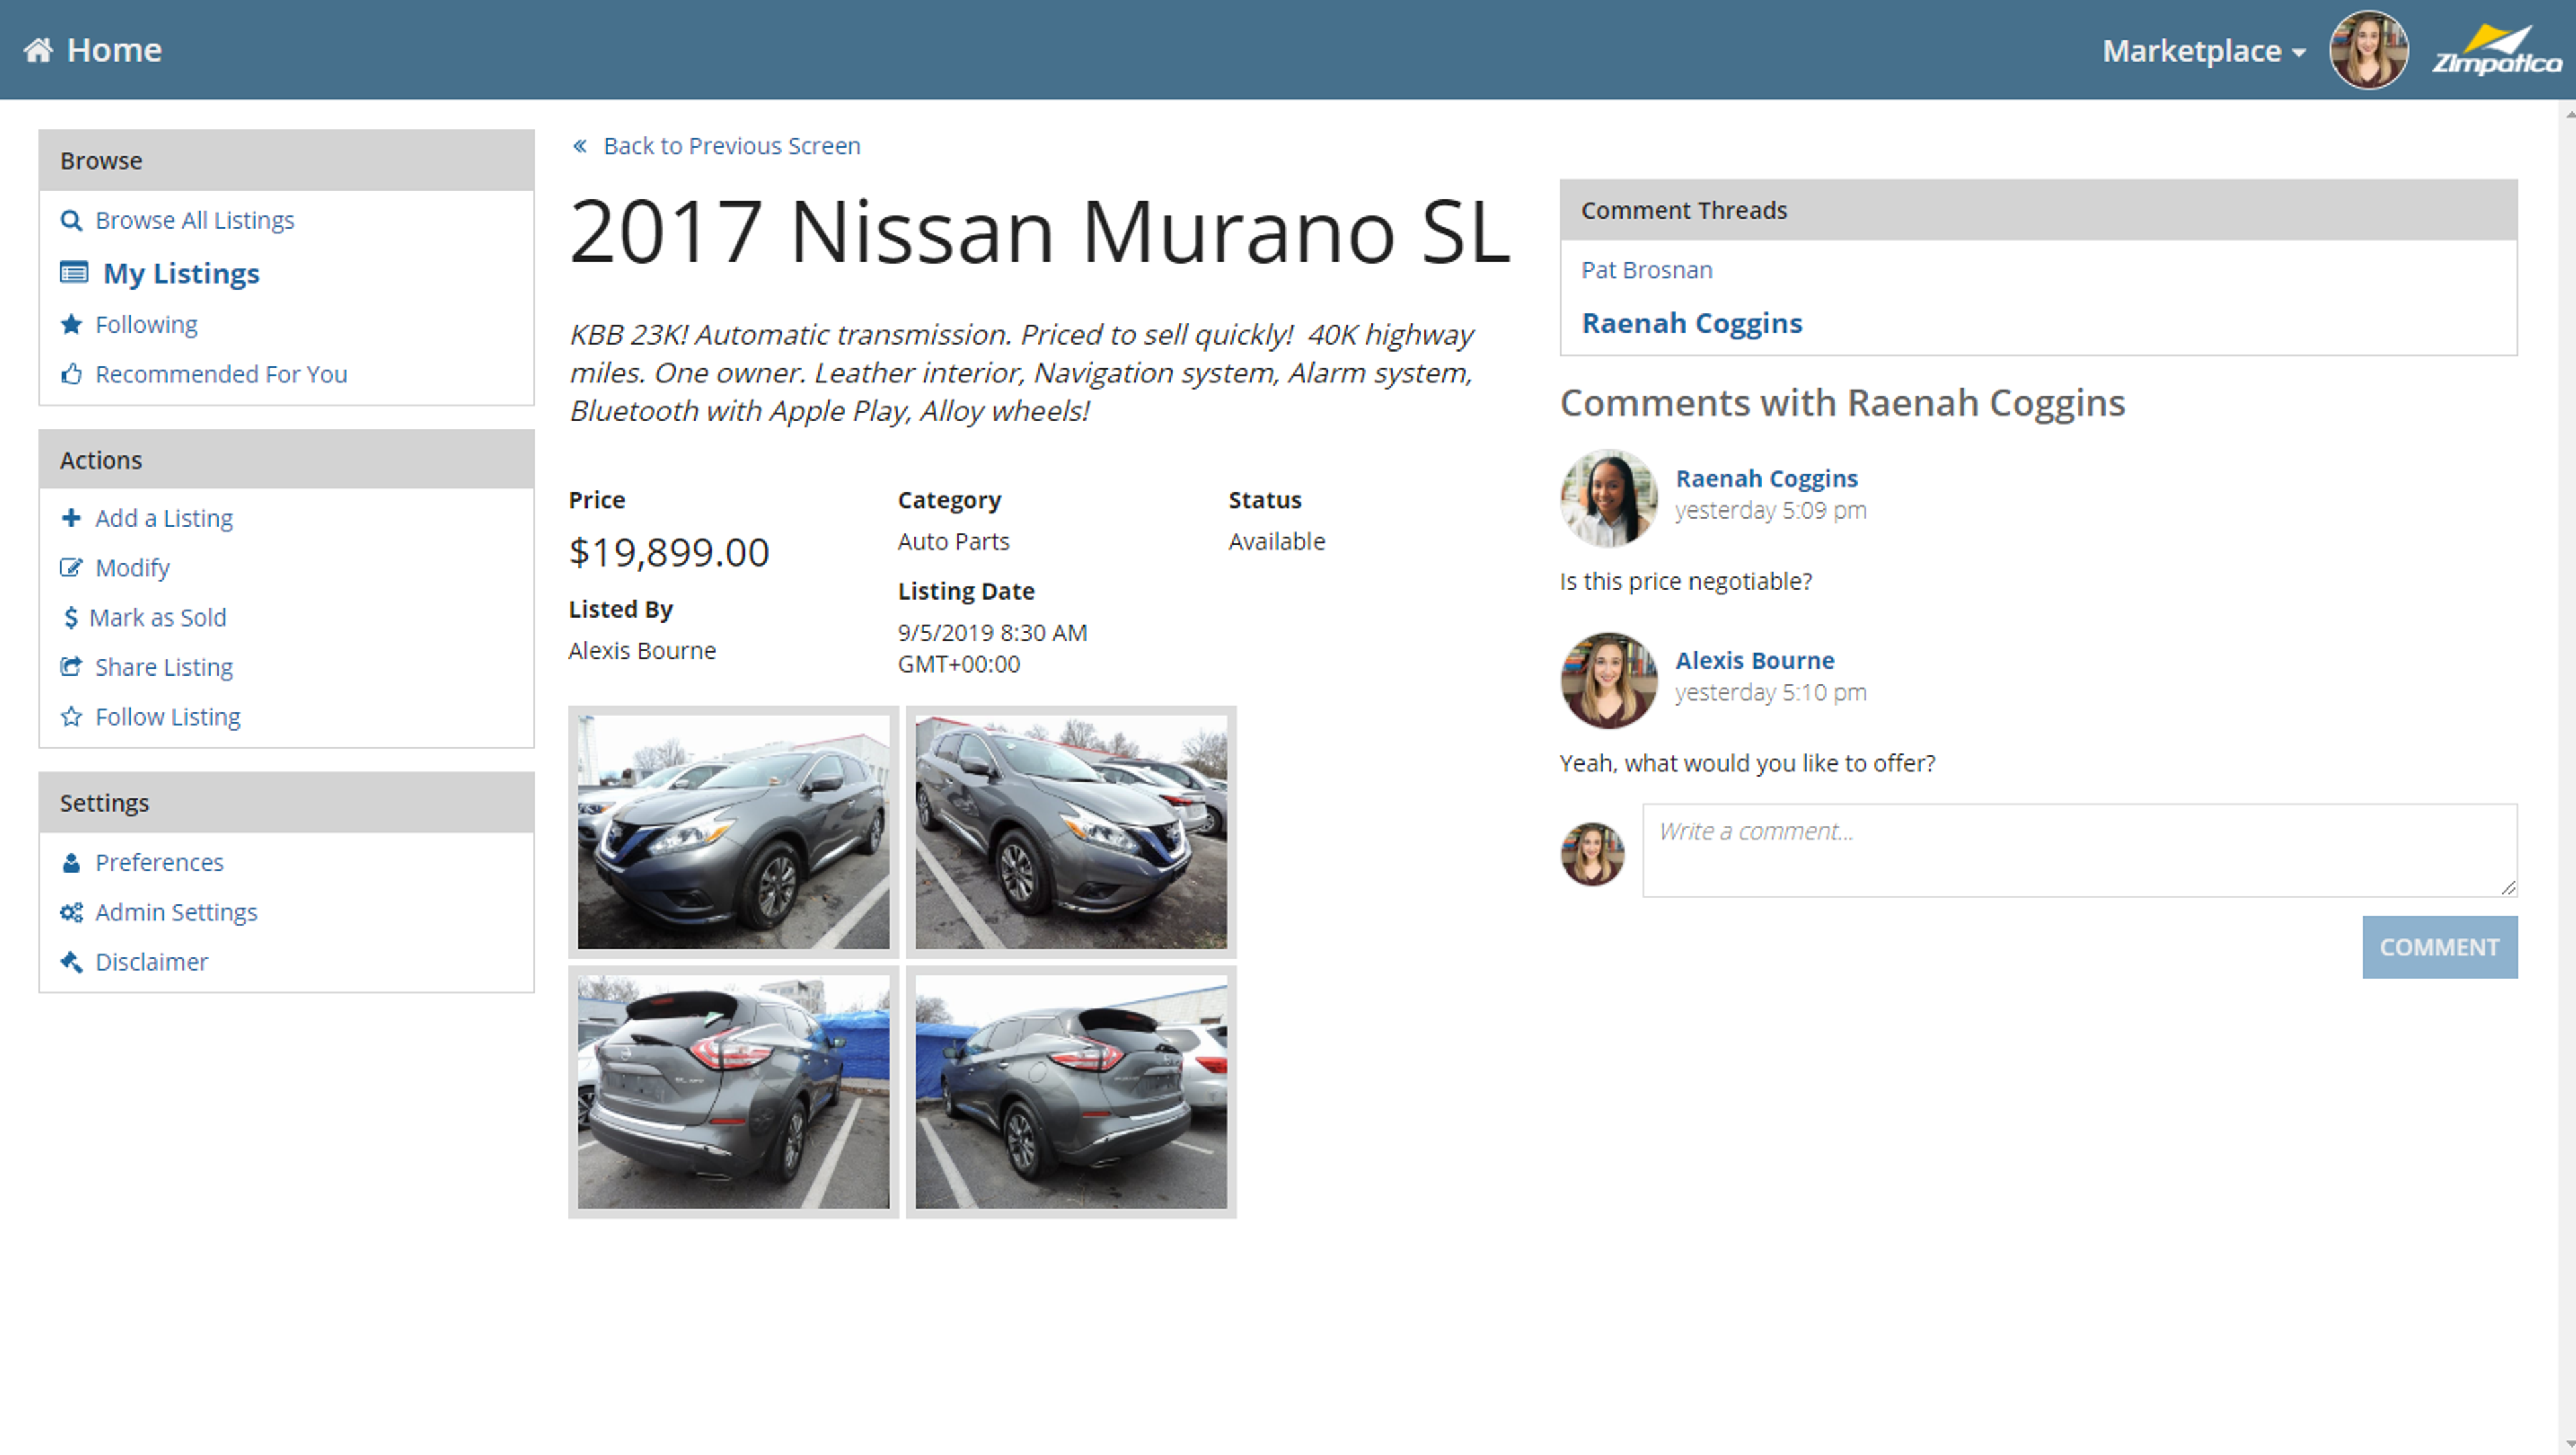The height and width of the screenshot is (1455, 2576).
Task: Open the Home link in header
Action: [113, 50]
